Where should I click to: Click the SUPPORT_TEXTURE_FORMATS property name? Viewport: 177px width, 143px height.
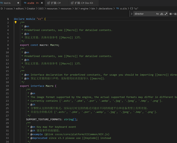tap(44, 119)
